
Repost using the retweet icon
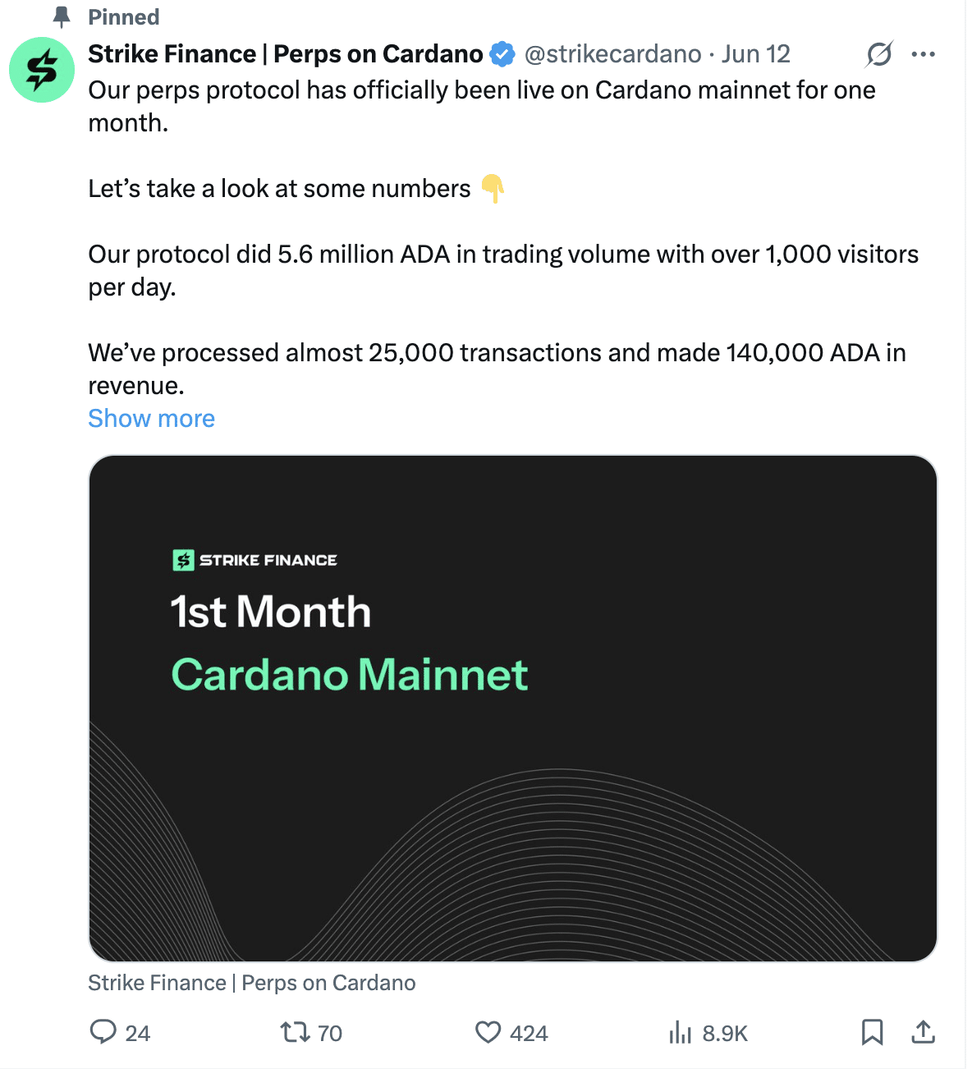(295, 1032)
